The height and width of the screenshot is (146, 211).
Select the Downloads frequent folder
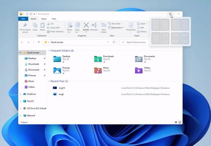coord(104,59)
